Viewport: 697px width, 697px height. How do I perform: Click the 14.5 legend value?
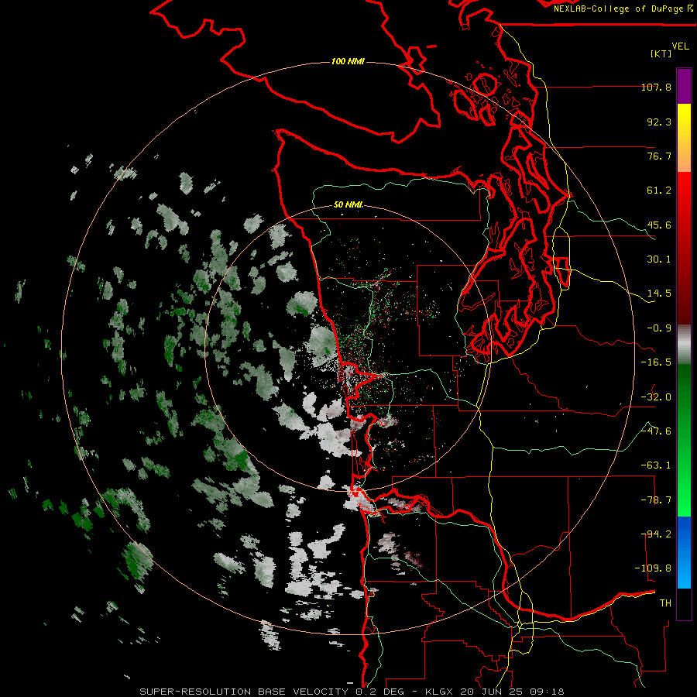click(659, 294)
